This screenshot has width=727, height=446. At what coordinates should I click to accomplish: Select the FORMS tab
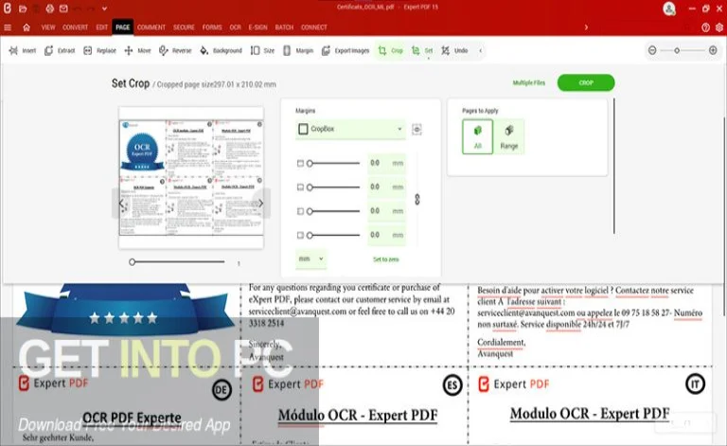[212, 27]
